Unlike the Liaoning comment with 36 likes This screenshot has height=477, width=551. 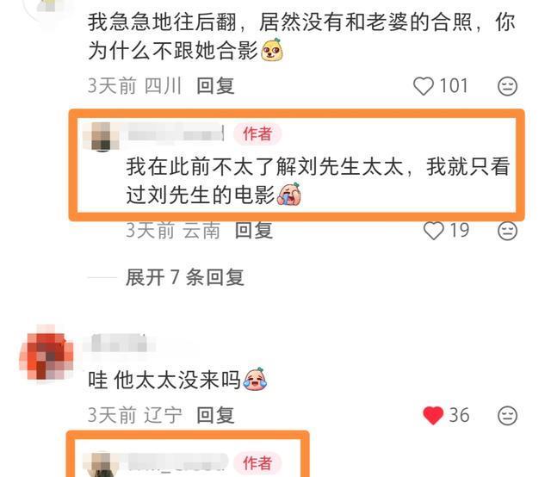[x=433, y=416]
